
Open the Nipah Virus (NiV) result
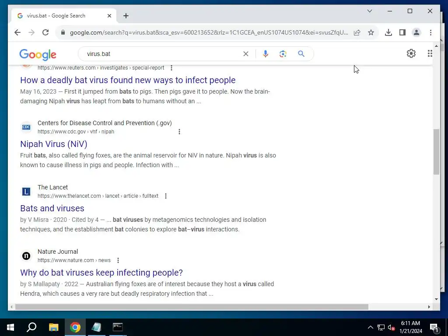point(54,144)
